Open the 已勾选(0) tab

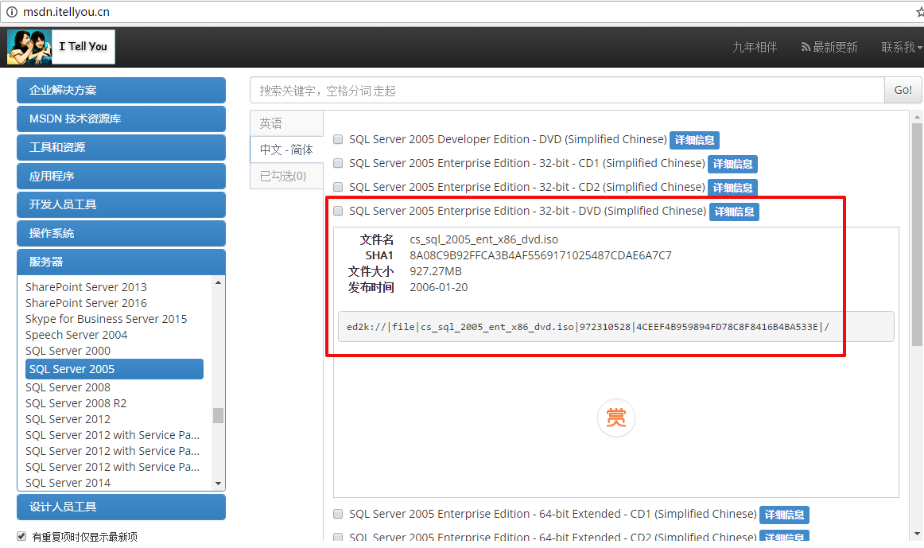coord(286,176)
